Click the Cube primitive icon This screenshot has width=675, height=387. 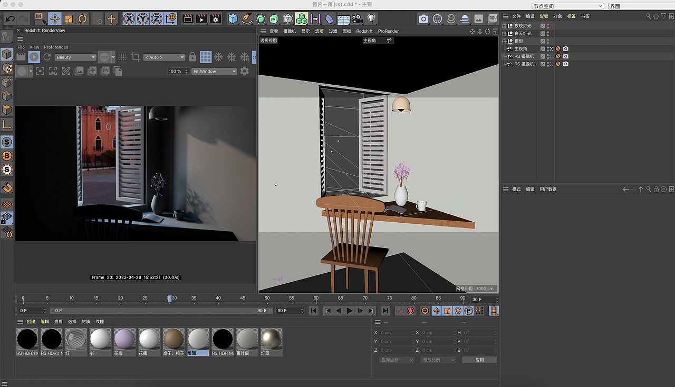tap(233, 19)
